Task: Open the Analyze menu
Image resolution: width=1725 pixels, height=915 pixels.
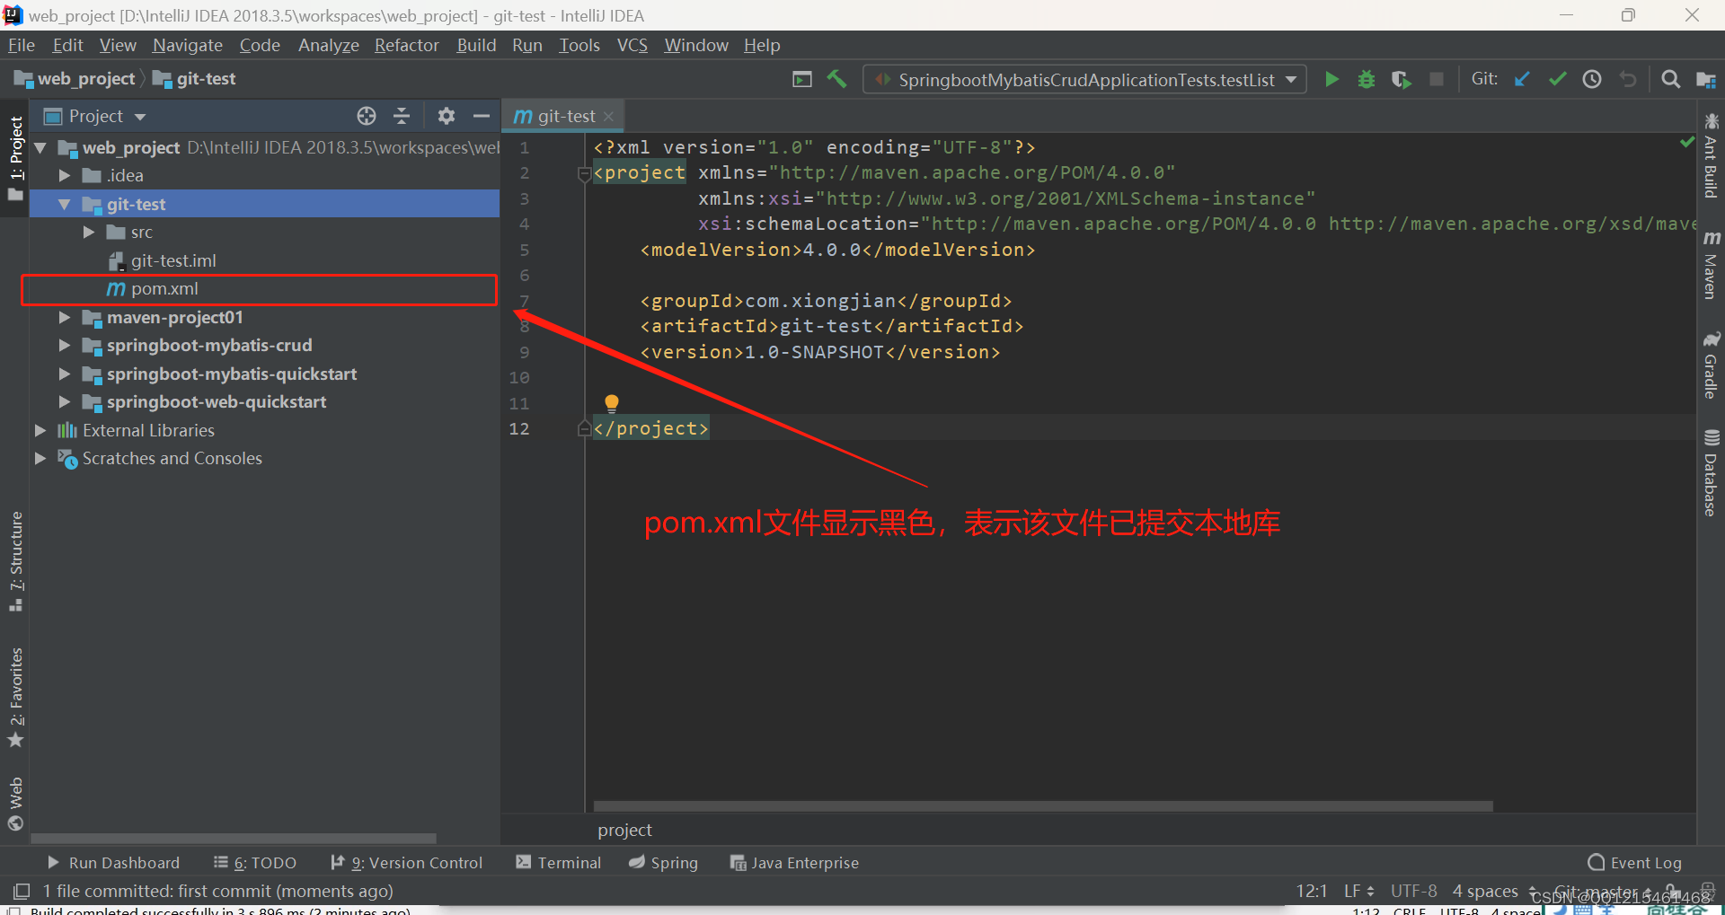Action: [x=328, y=45]
